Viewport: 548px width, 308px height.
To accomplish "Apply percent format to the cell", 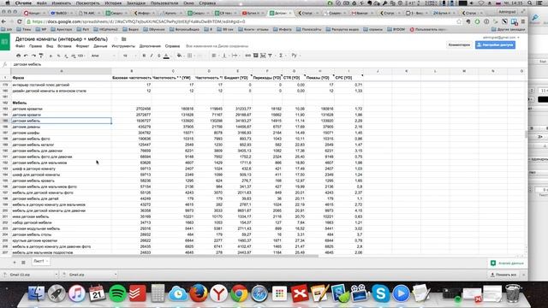I will point(58,56).
